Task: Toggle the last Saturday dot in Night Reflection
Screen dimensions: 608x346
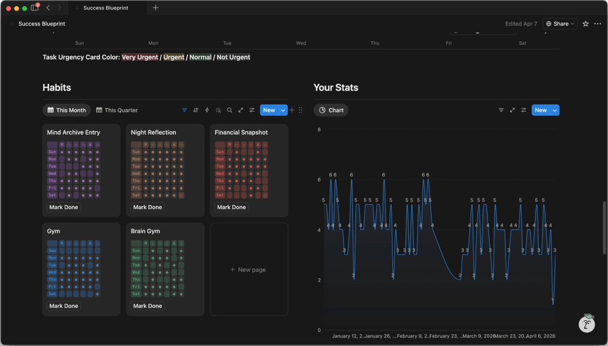Action: coord(181,195)
